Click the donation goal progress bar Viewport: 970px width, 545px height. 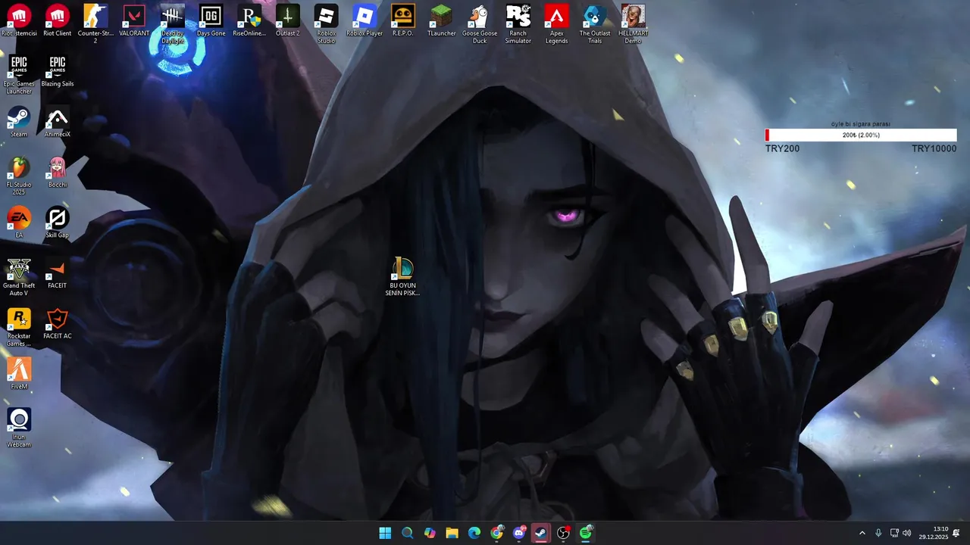pos(861,135)
